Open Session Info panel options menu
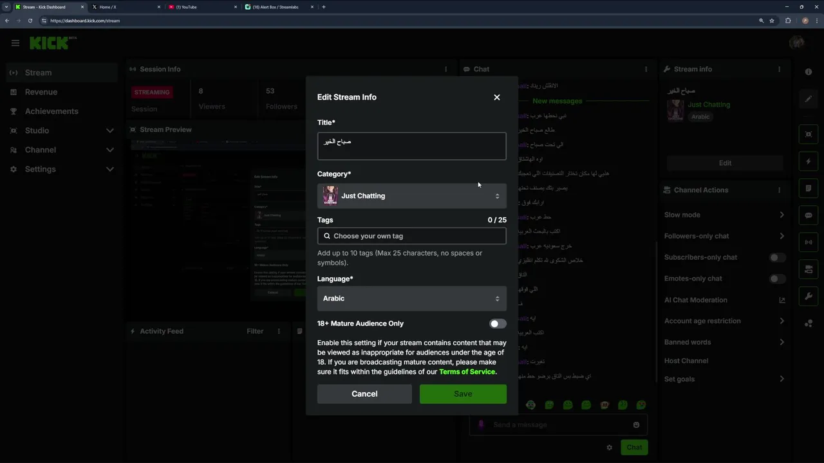Viewport: 824px width, 463px height. point(445,69)
